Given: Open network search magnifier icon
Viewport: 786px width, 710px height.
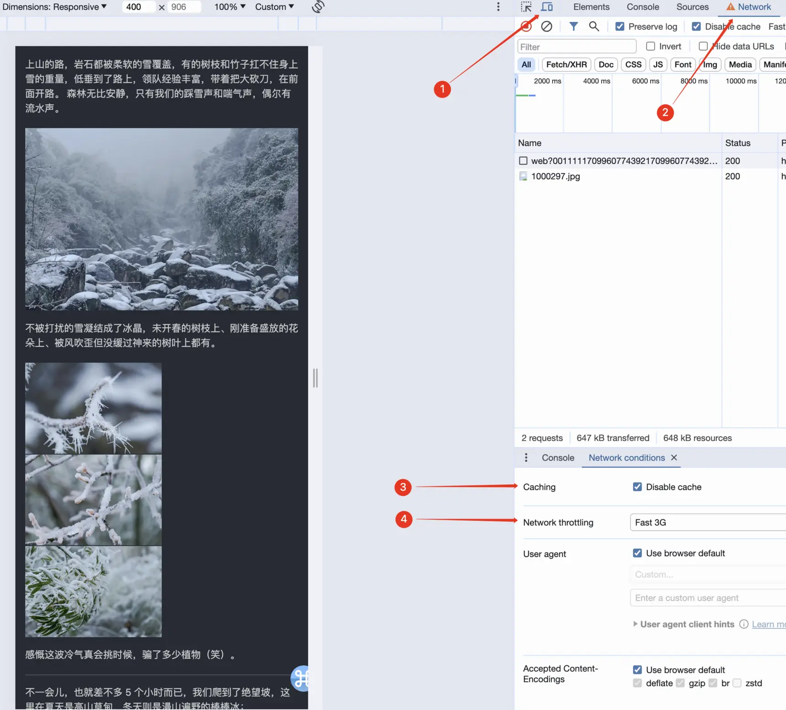Looking at the screenshot, I should 594,27.
